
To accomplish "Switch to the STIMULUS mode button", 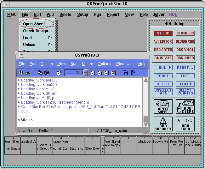I will pyautogui.click(x=185, y=33).
